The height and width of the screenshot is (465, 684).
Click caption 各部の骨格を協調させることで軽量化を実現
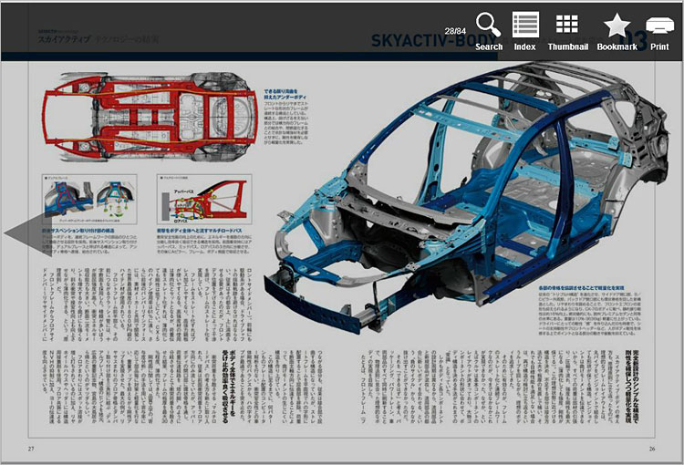coord(581,288)
